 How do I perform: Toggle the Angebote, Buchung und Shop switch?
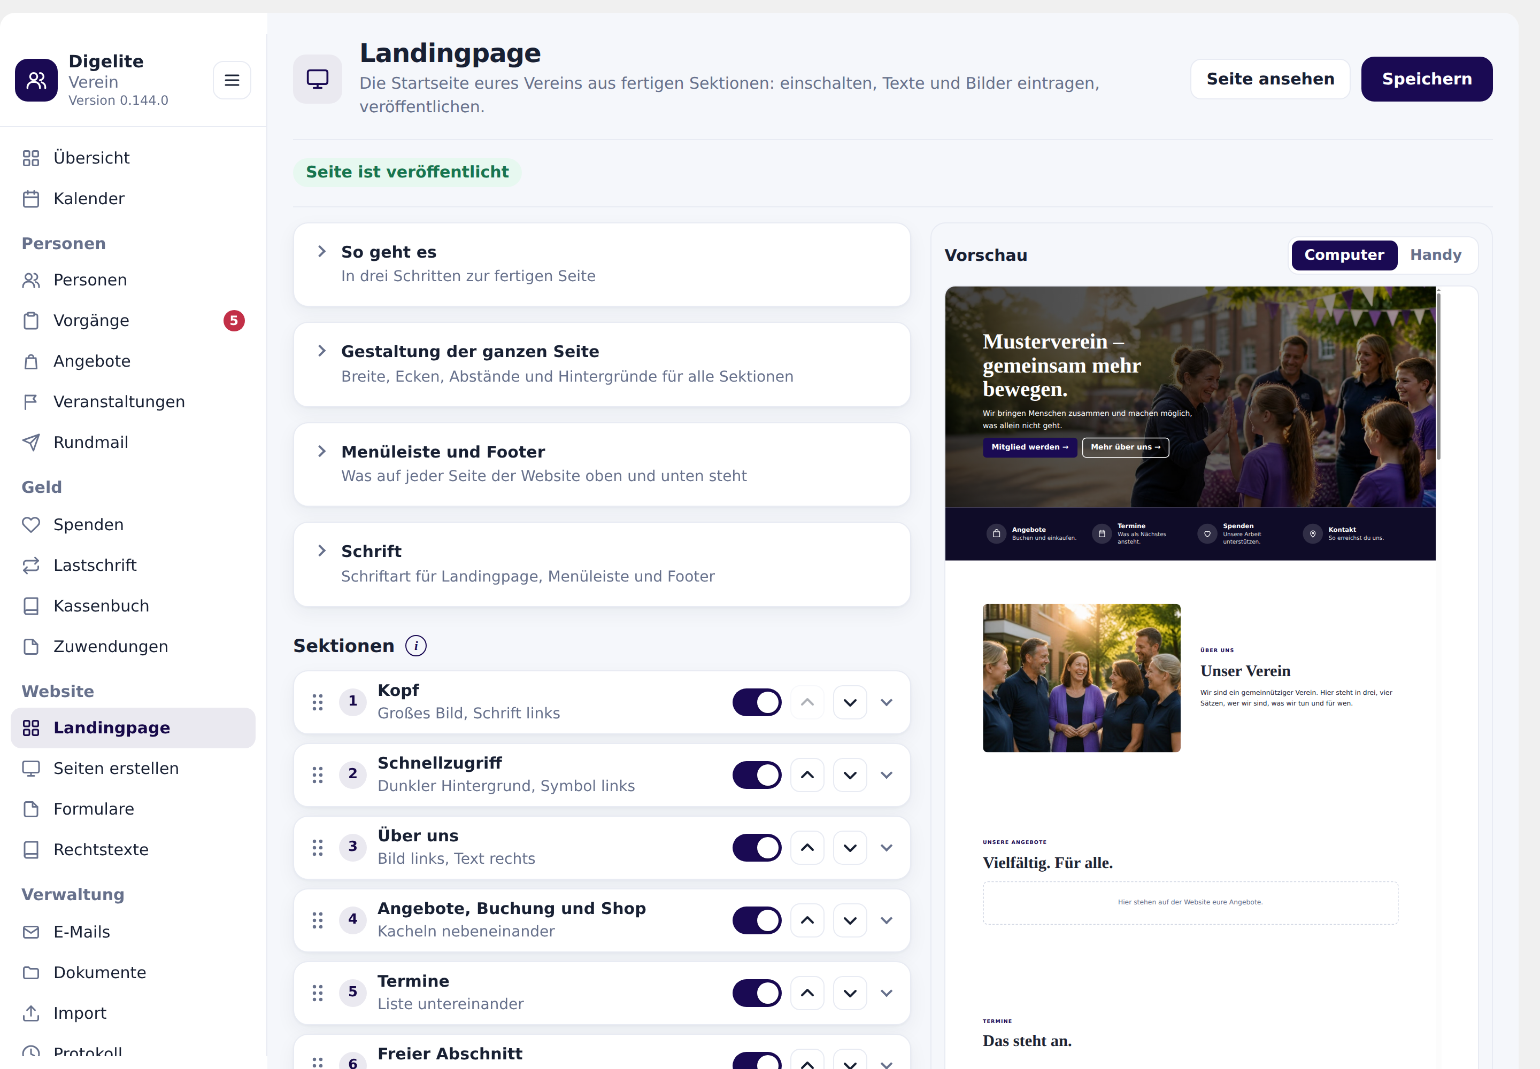click(x=757, y=920)
